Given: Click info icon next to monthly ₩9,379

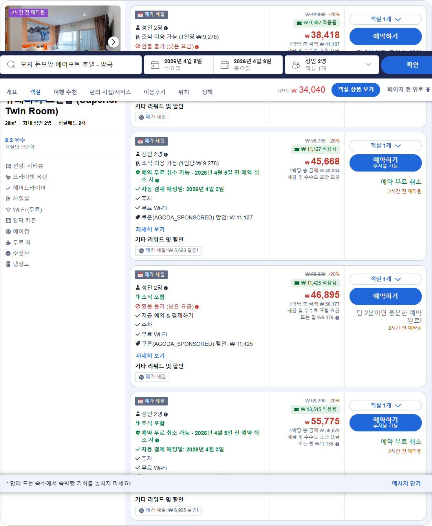Looking at the screenshot, I should (337, 318).
